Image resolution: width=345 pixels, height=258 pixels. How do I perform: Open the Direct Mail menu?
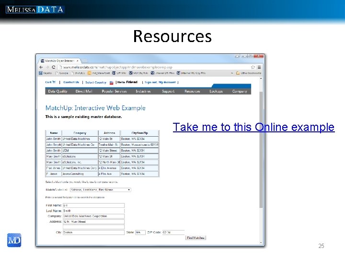(x=84, y=91)
